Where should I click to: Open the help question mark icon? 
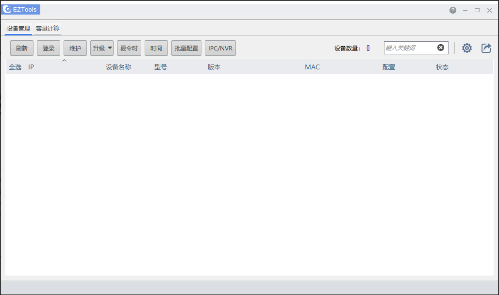pyautogui.click(x=452, y=10)
